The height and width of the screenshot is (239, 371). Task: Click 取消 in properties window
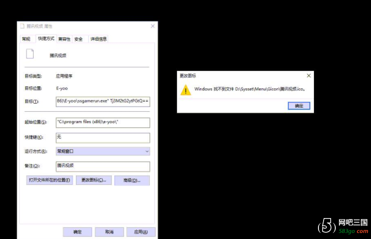(x=109, y=232)
